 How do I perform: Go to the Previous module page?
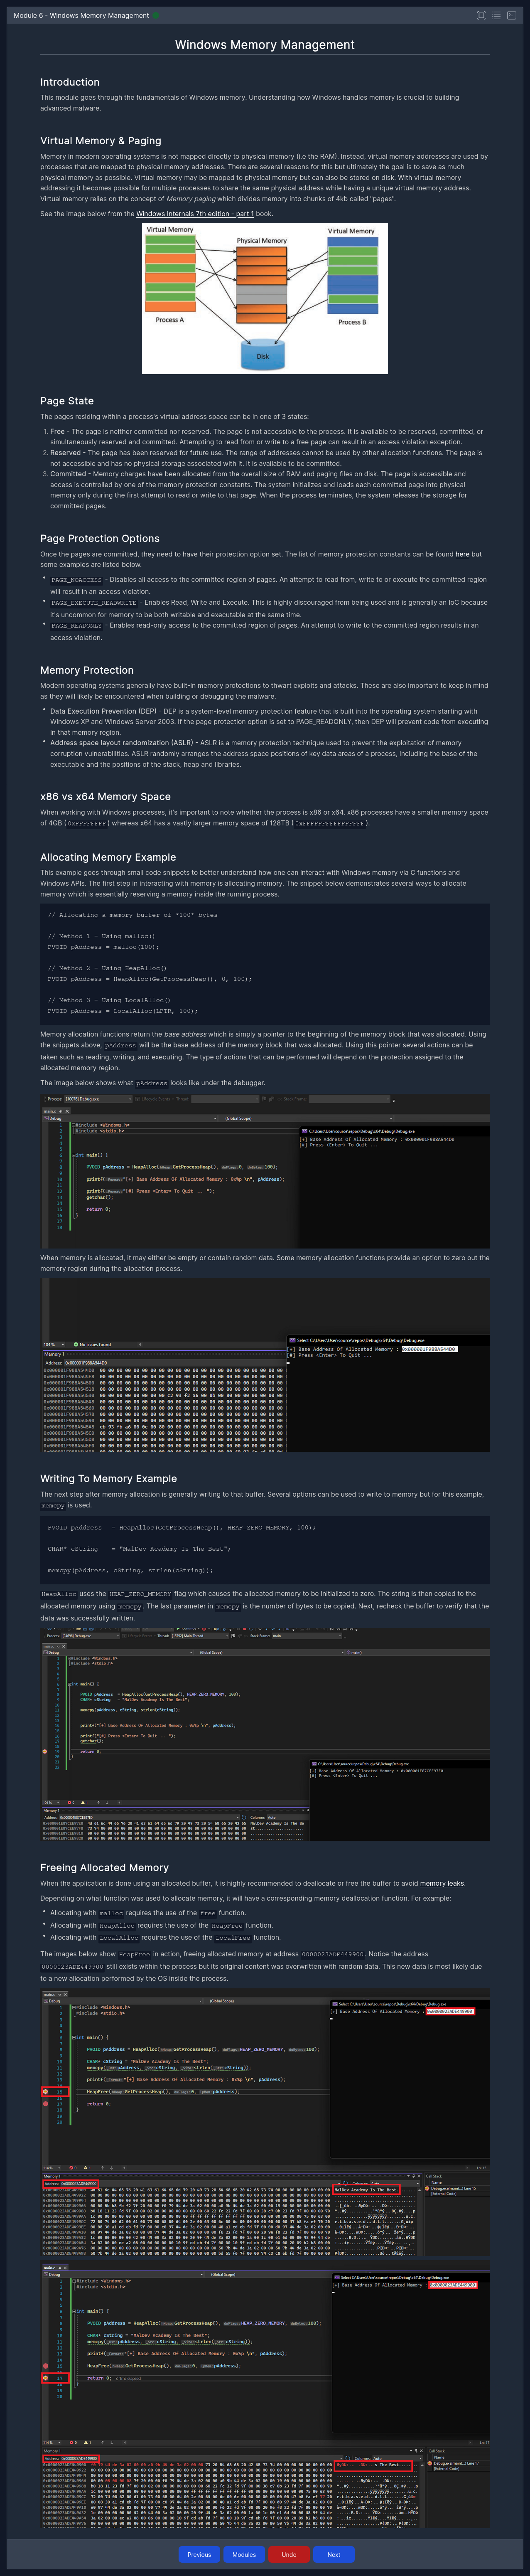[x=199, y=2554]
